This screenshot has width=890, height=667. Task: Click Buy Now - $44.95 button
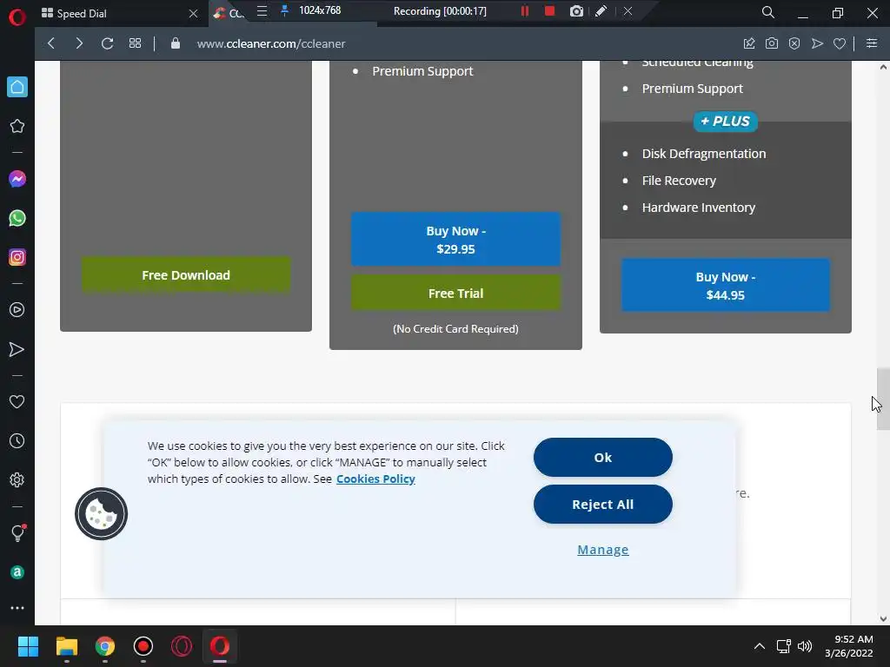pyautogui.click(x=726, y=285)
